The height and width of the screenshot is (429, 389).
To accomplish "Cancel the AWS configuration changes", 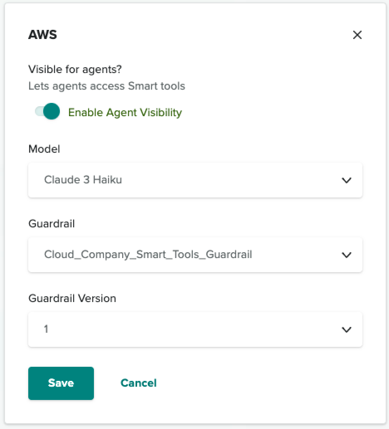I will pyautogui.click(x=138, y=383).
